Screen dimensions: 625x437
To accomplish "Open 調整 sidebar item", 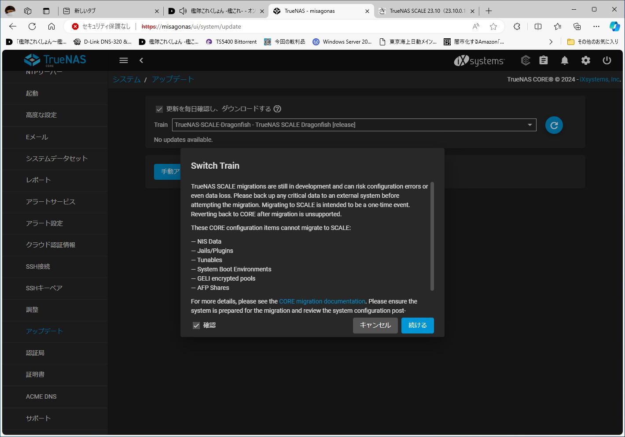I will point(55,310).
